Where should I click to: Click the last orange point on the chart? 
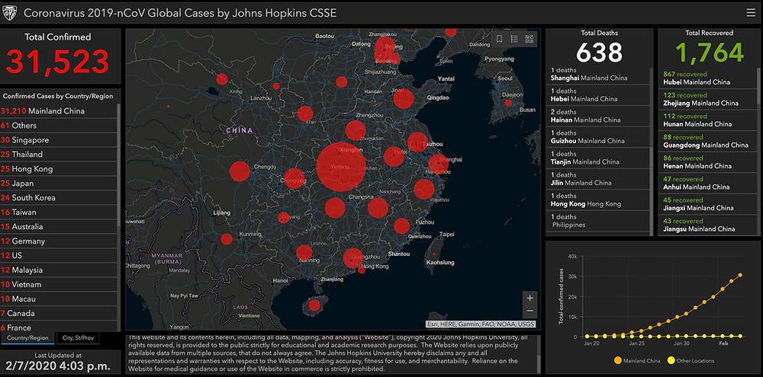740,275
